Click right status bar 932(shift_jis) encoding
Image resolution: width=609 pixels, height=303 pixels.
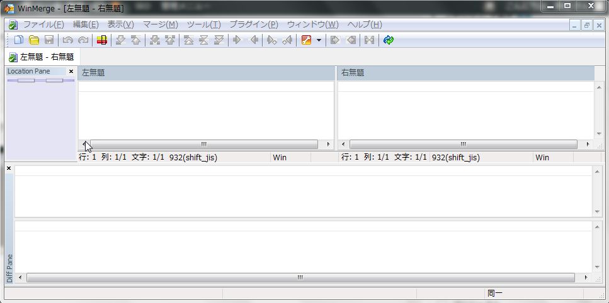[456, 157]
